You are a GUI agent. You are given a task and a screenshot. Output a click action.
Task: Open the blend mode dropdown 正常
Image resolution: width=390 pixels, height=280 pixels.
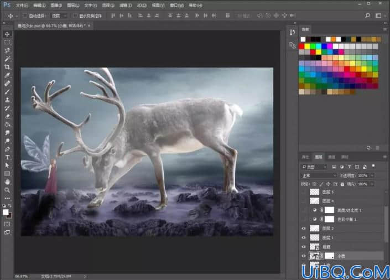[319, 175]
